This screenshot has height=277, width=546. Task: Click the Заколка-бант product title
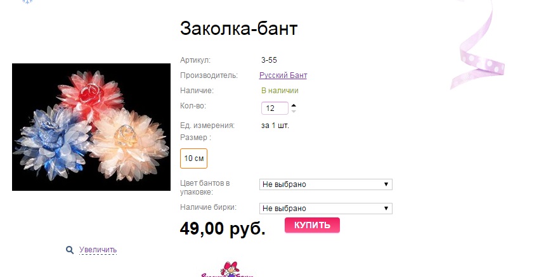[x=238, y=28]
